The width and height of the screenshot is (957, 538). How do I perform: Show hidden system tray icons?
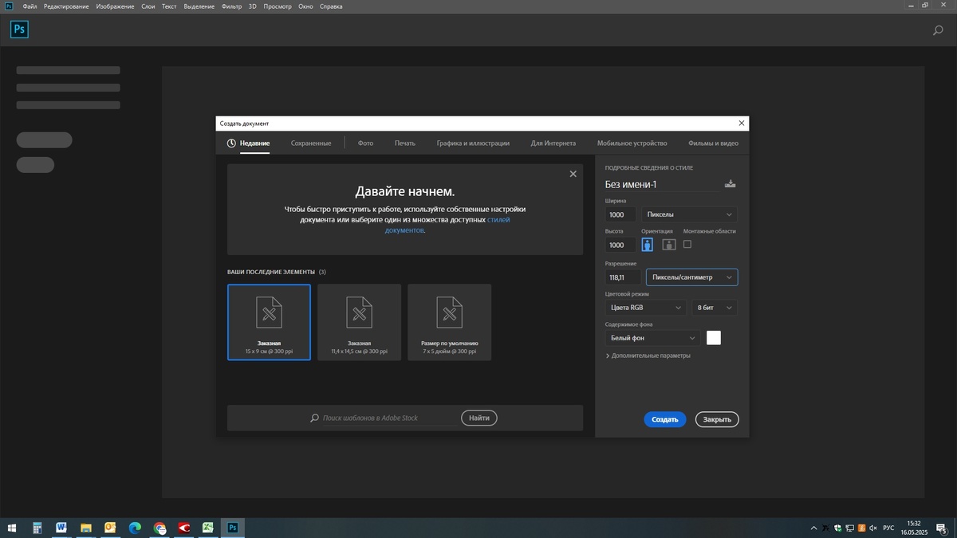click(x=813, y=528)
